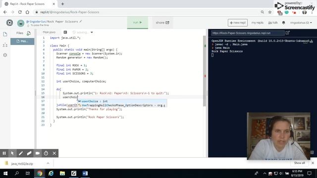Open the Settings gear in sidebar
The height and width of the screenshot is (178, 317).
click(x=5, y=55)
